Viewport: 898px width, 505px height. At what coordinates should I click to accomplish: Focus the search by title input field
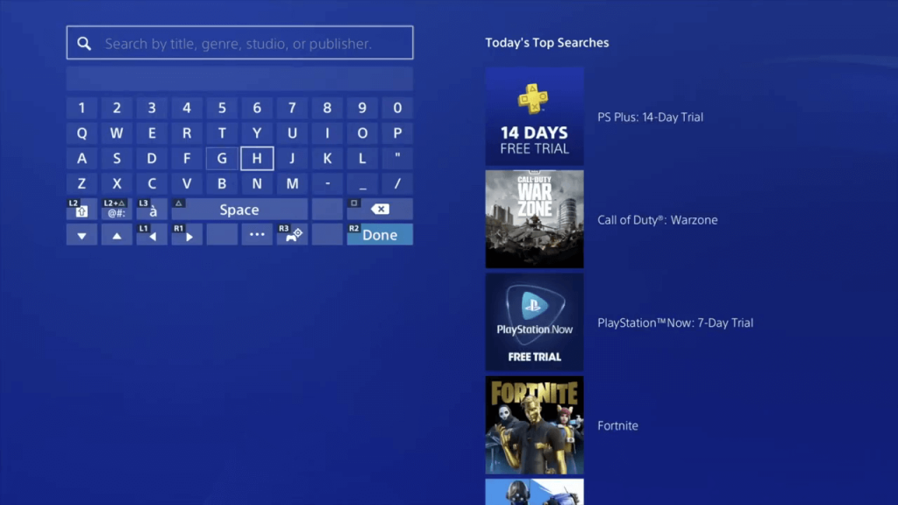239,42
